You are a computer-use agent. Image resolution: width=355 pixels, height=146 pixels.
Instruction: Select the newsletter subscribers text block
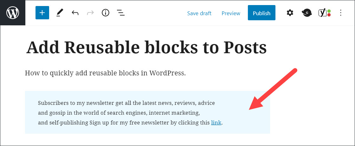[147, 112]
